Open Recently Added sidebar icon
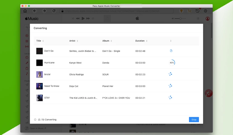This screenshot has height=135, width=233. pyautogui.click(x=27, y=57)
